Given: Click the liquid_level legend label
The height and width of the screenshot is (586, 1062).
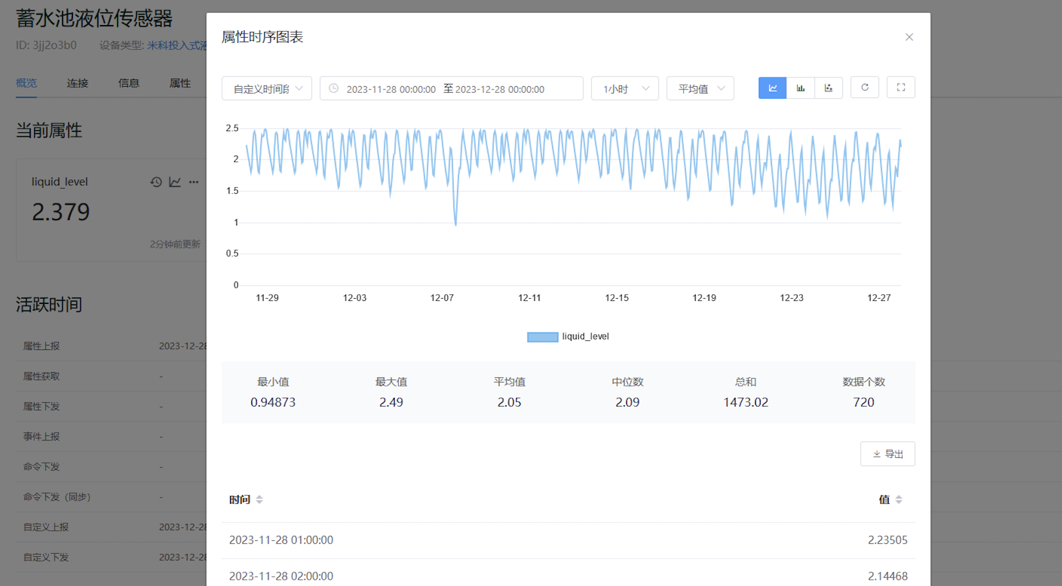Looking at the screenshot, I should [x=585, y=336].
